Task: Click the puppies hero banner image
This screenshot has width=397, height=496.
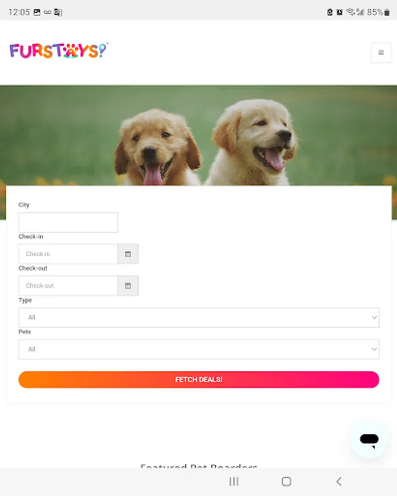Action: 198,136
